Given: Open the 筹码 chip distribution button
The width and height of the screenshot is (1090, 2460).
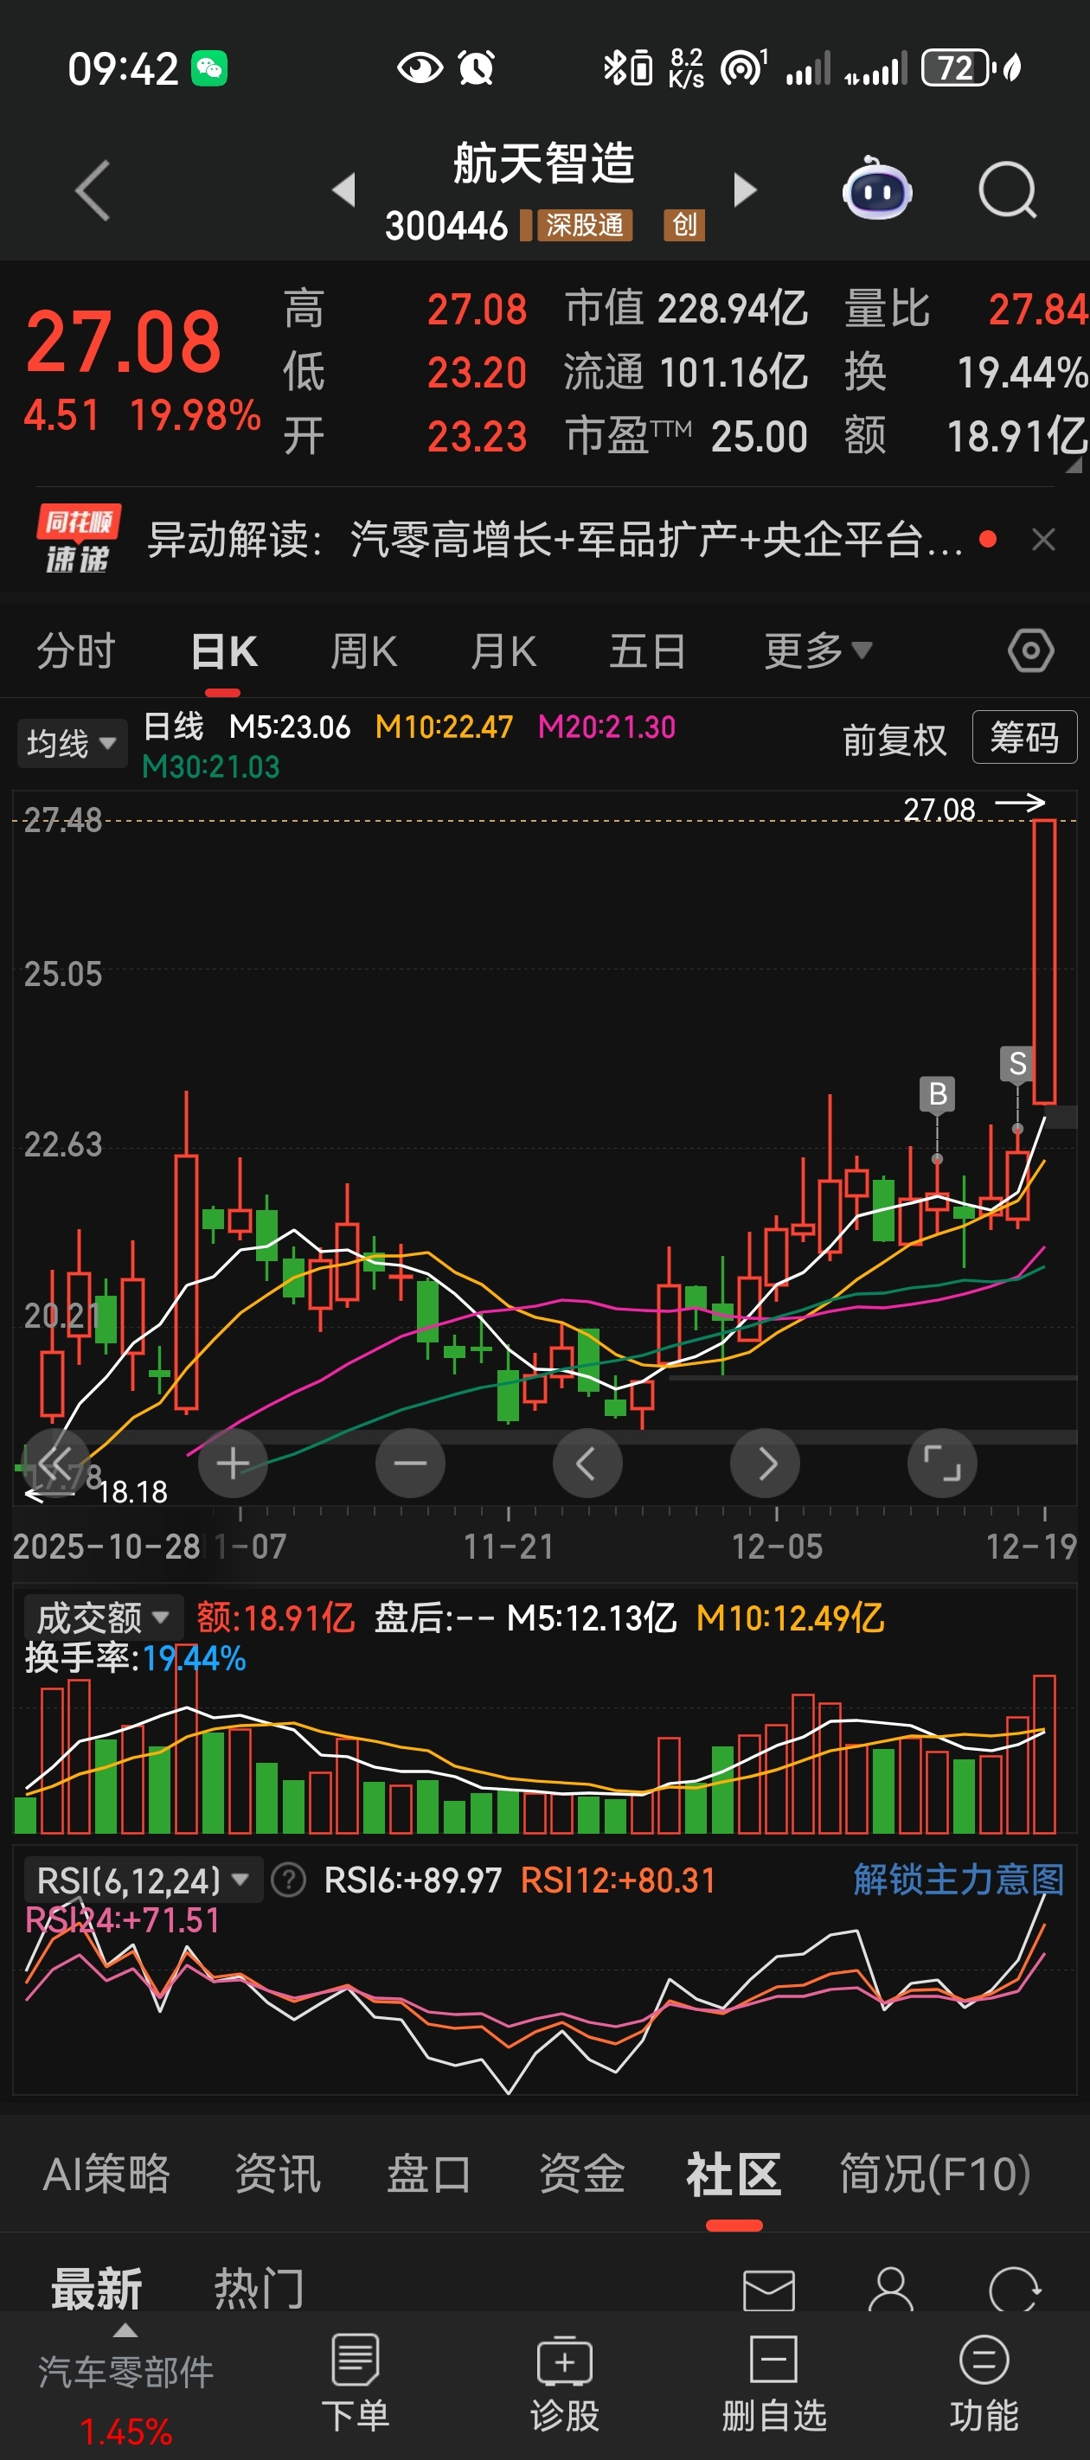Looking at the screenshot, I should click(1024, 737).
